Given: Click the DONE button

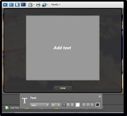Looking at the screenshot, I should coord(63,88).
